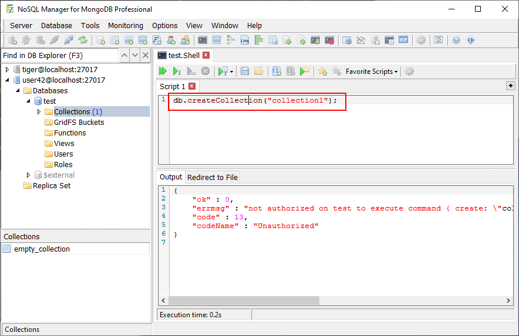Screen dimensions: 519x336
Task: Click the Open script folder icon
Action: tap(258, 71)
